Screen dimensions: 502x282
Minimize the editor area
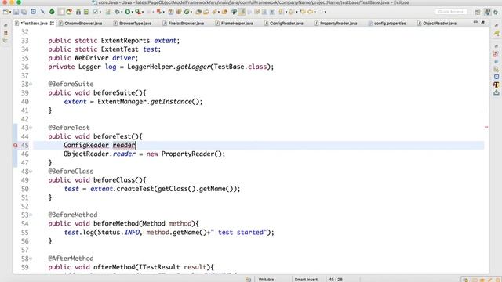475,23
